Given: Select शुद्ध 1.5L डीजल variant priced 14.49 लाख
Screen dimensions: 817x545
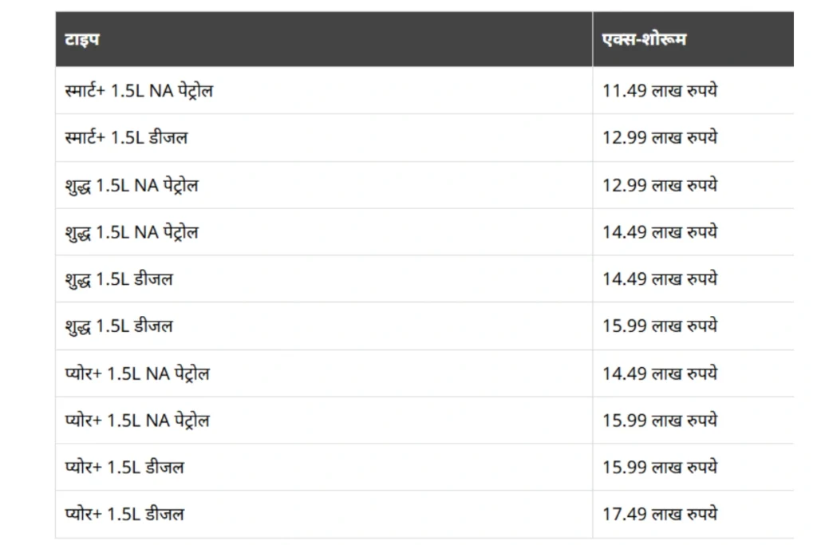Looking at the screenshot, I should click(119, 279).
